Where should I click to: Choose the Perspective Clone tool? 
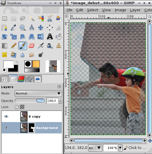(14, 55)
